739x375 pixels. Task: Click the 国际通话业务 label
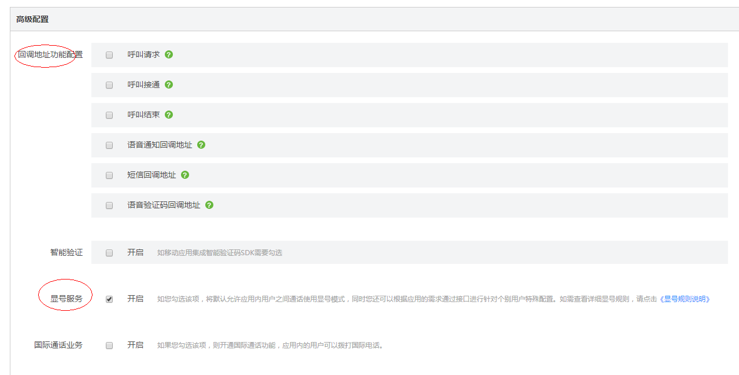tap(58, 345)
